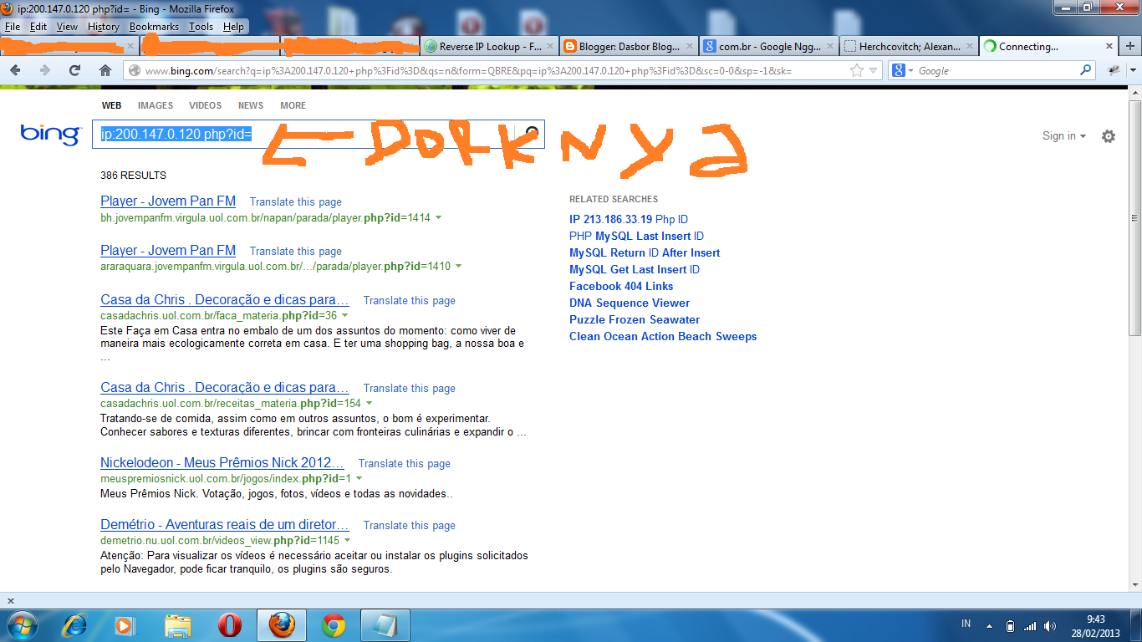Open the File menu
Viewport: 1142px width, 642px height.
[13, 27]
